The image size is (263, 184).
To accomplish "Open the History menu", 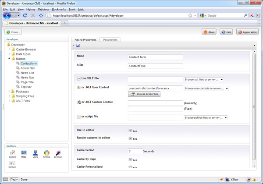I will [31, 9].
